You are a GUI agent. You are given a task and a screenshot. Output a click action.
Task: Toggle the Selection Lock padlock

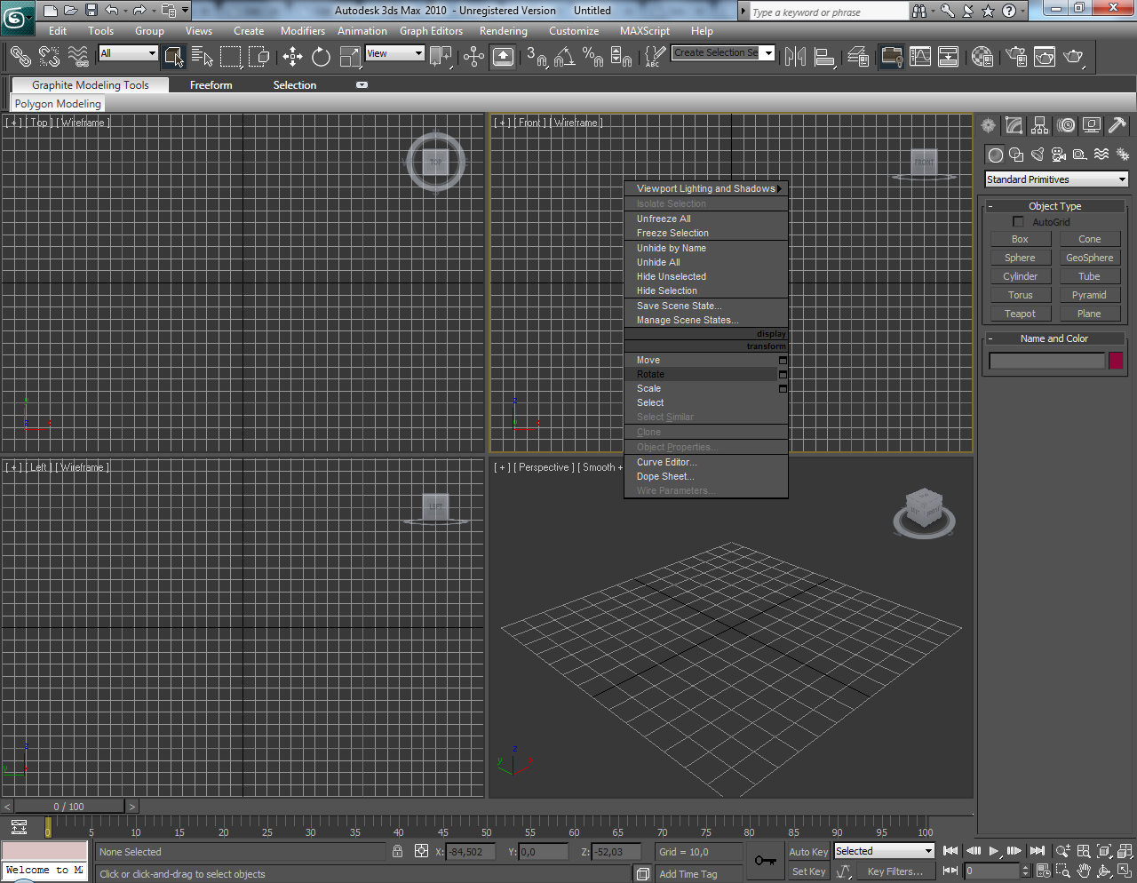tap(397, 851)
